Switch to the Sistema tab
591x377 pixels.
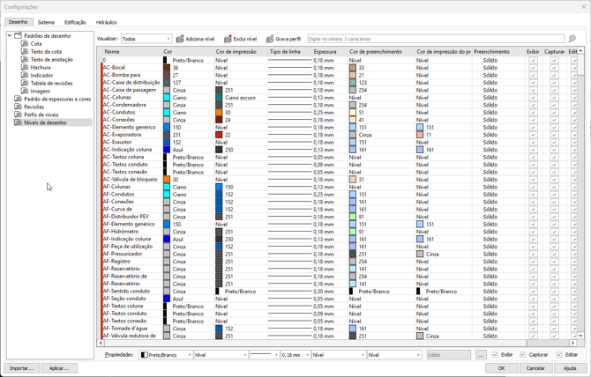[x=46, y=22]
